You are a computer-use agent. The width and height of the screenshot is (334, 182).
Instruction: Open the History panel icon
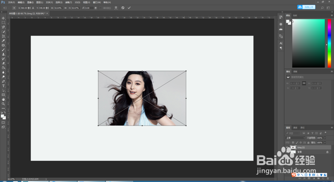tap(281, 17)
